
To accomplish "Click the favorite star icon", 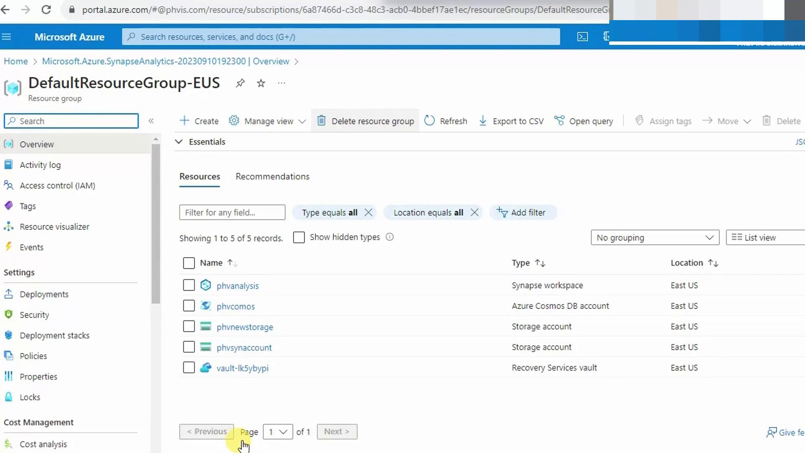I will point(261,83).
